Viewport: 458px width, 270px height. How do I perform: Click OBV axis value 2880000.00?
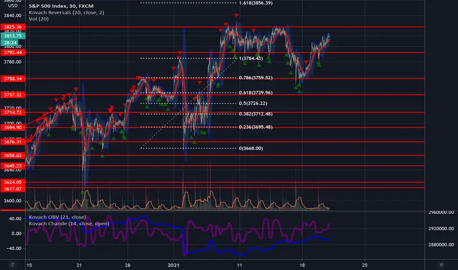click(x=441, y=244)
